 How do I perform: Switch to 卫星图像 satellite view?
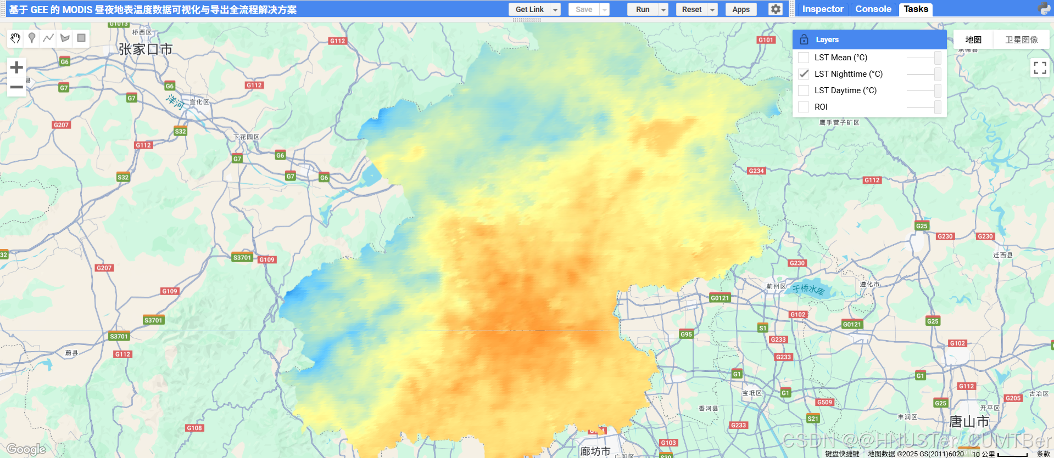click(1022, 39)
